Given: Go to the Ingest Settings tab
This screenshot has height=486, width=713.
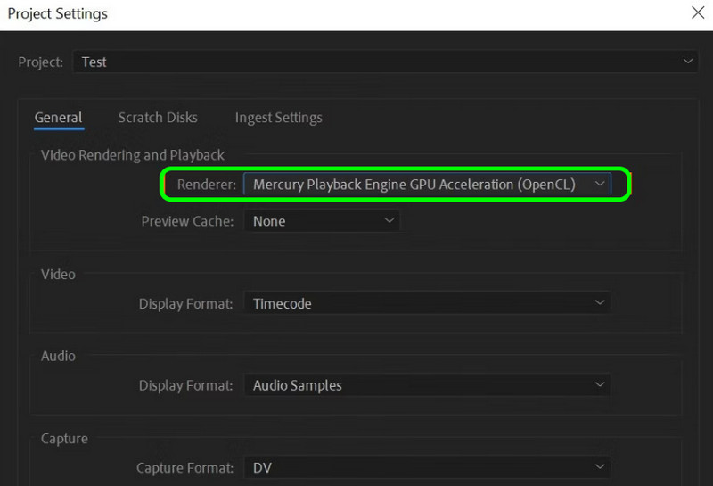Looking at the screenshot, I should tap(278, 118).
